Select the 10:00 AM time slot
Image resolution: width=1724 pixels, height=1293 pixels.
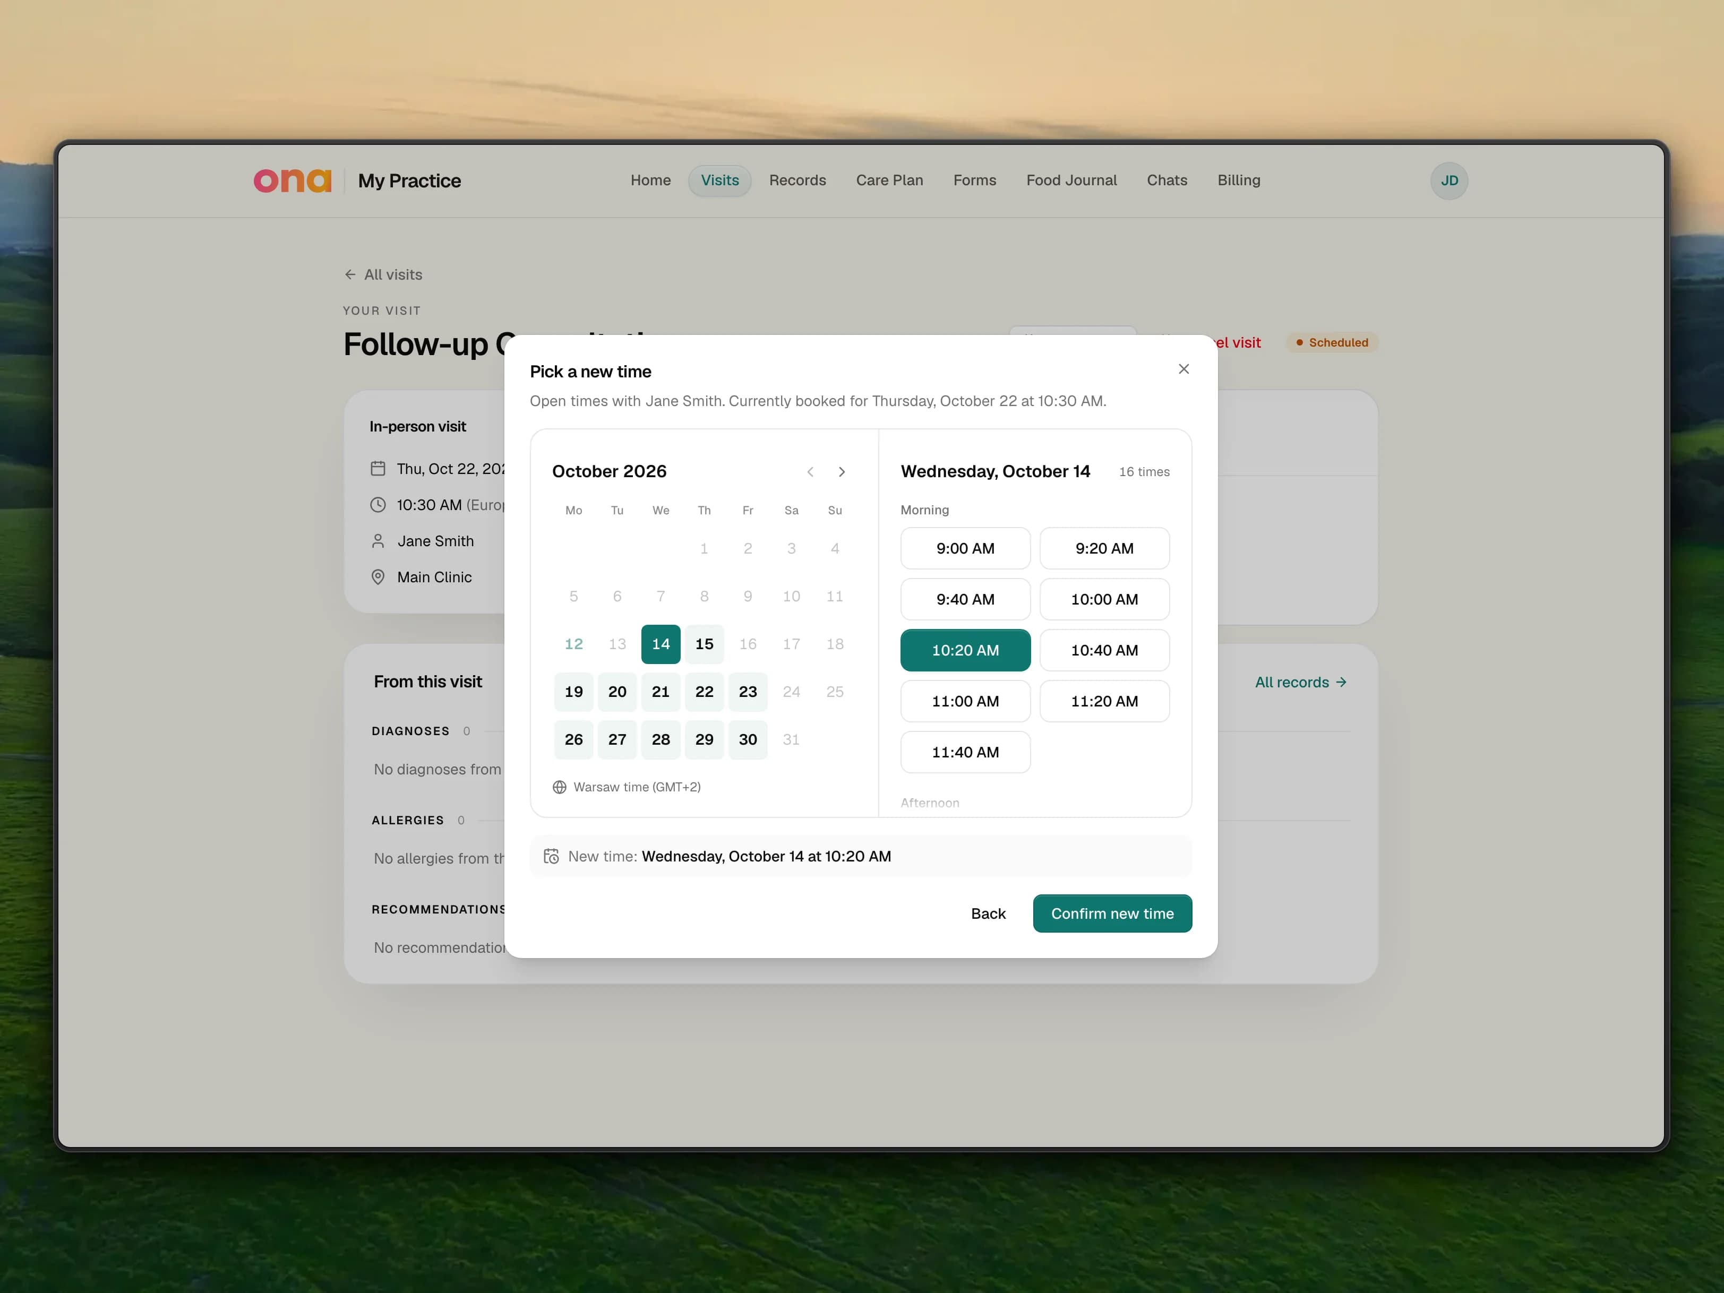click(1104, 599)
